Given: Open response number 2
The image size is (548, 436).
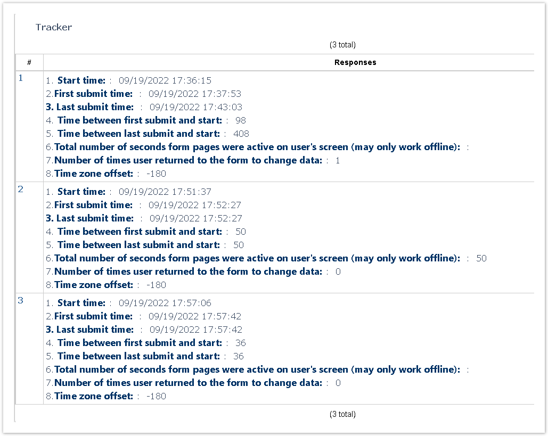Looking at the screenshot, I should click(x=21, y=190).
